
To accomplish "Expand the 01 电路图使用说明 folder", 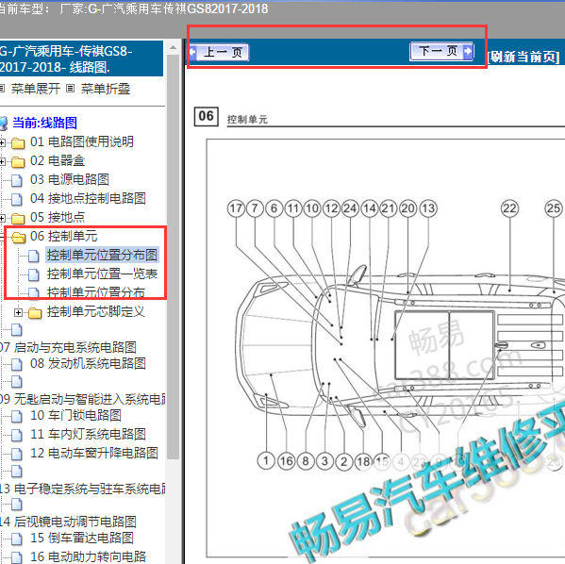I will pyautogui.click(x=2, y=143).
